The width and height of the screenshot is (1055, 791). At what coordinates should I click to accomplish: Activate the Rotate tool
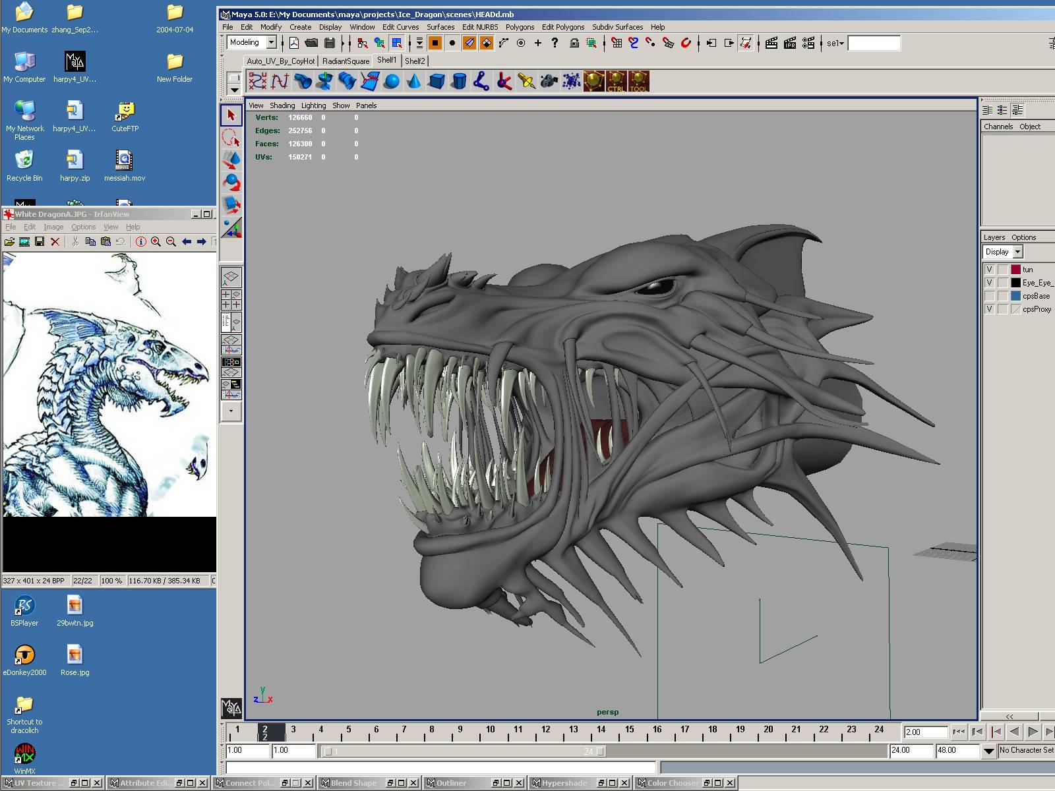point(231,183)
